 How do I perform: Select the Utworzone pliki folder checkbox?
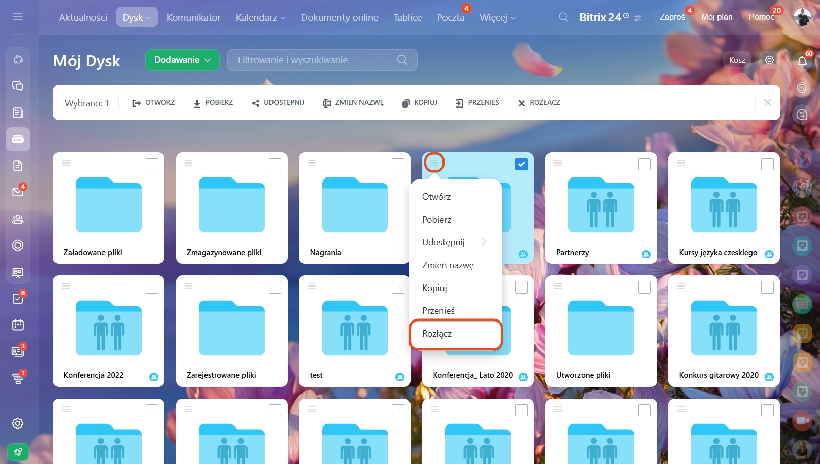point(644,288)
